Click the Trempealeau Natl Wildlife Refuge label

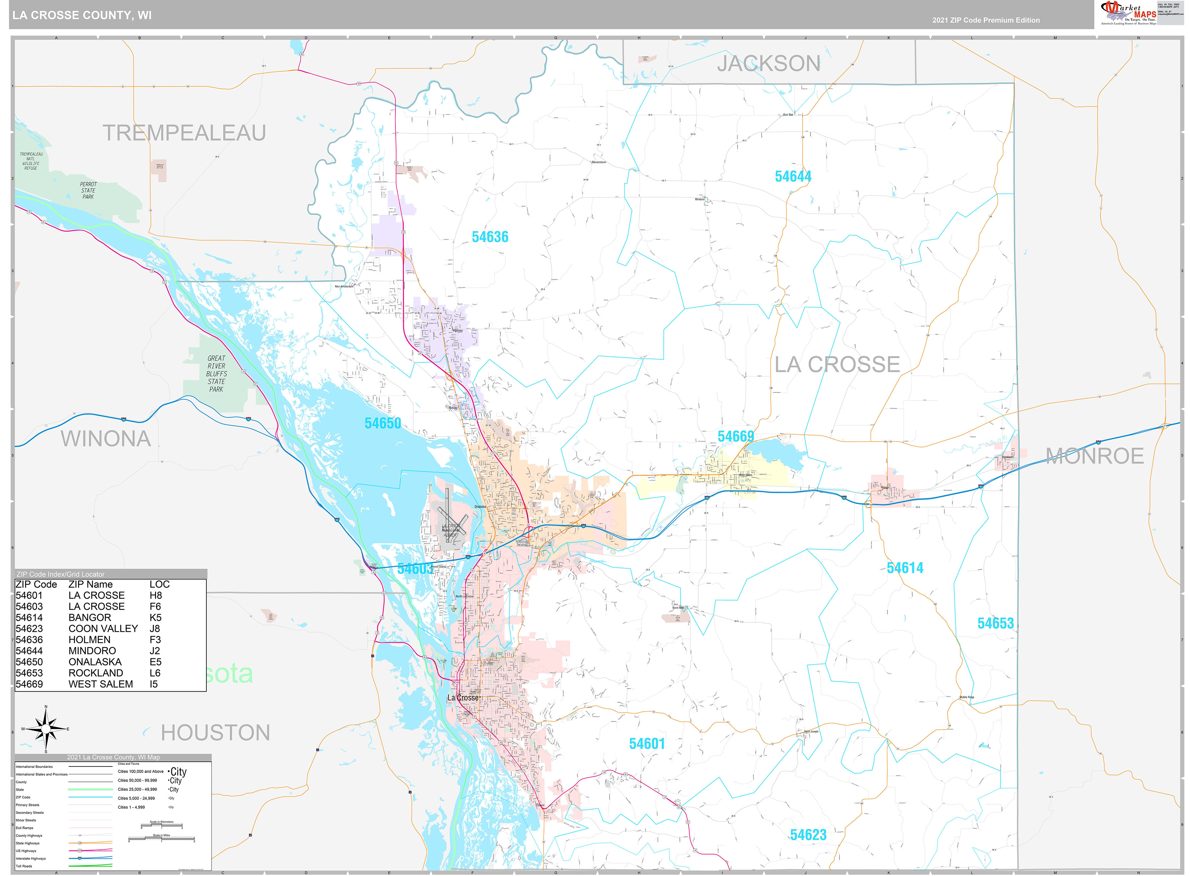(31, 161)
